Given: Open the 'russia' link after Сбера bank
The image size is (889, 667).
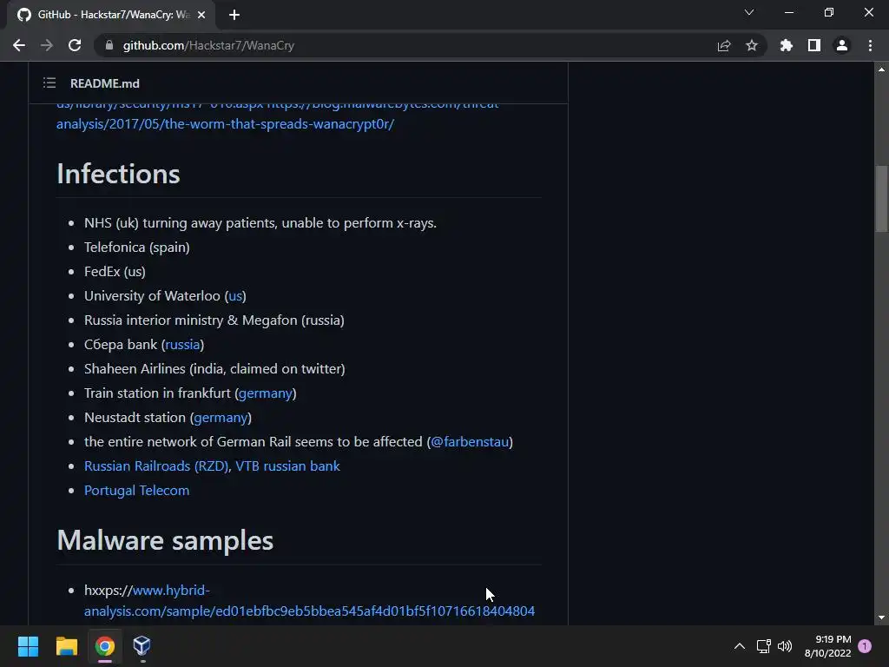Looking at the screenshot, I should coord(182,344).
